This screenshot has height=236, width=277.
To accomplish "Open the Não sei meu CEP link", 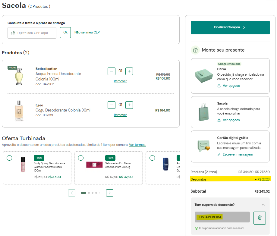I will coord(87,32).
